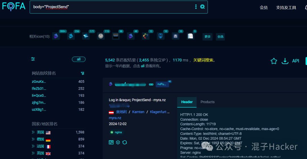307x159 pixels.
Task: Click the FOFA logo
Action: coord(14,7)
